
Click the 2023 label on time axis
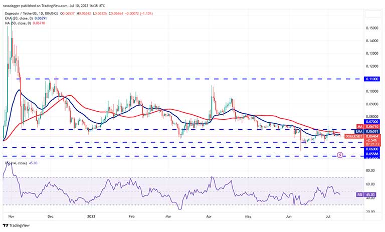pyautogui.click(x=91, y=216)
